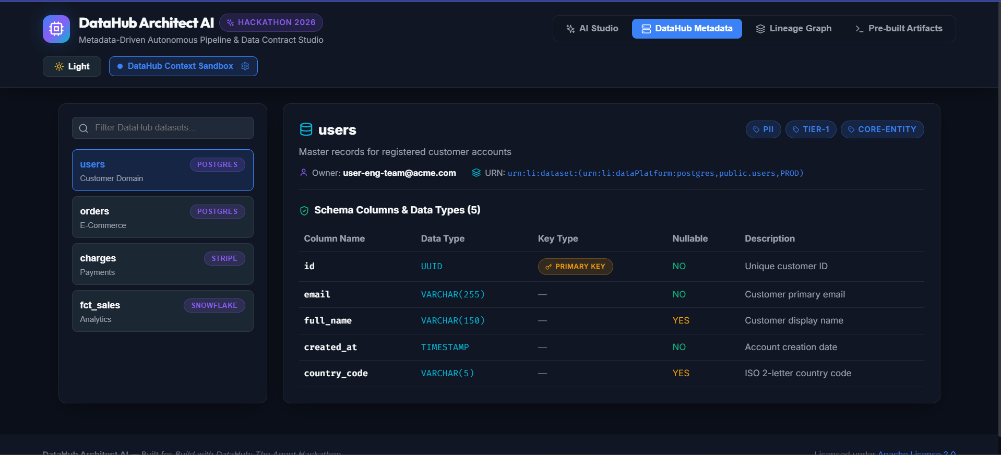Click the gear icon in DataHub Context Sandbox
This screenshot has width=1001, height=455.
tap(245, 66)
